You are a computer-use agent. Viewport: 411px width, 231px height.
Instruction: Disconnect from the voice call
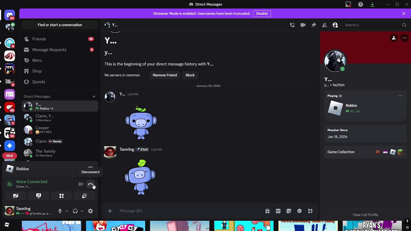91,184
